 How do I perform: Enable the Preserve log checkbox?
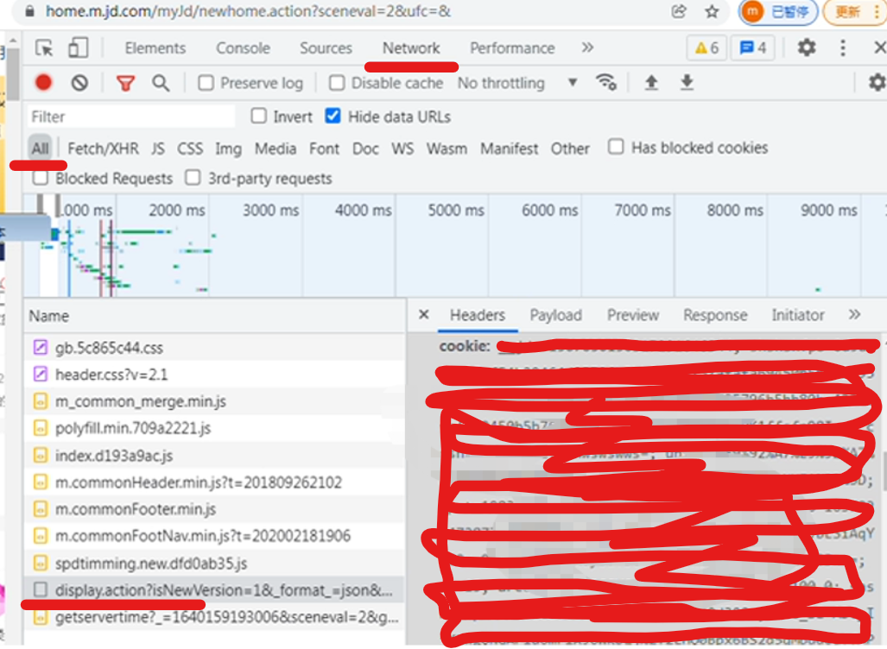click(204, 83)
